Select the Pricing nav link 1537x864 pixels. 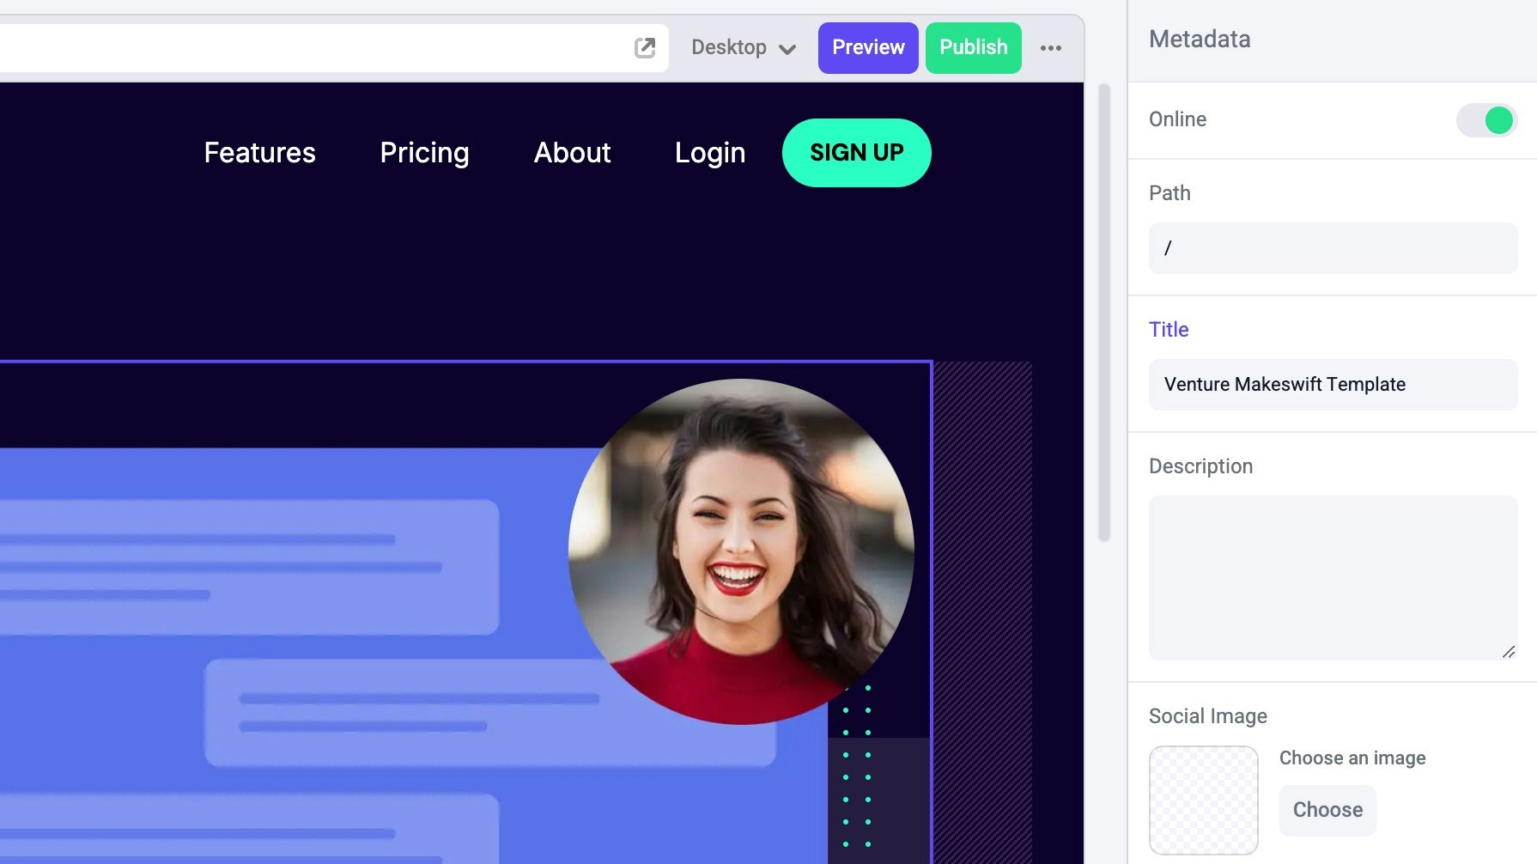click(424, 153)
